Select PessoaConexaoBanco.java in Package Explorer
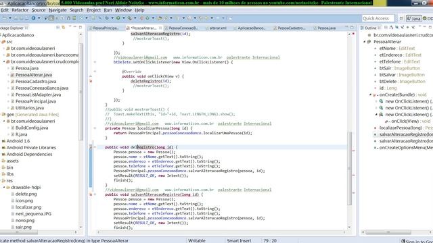Screen dimensions: 433x243 click(42, 88)
